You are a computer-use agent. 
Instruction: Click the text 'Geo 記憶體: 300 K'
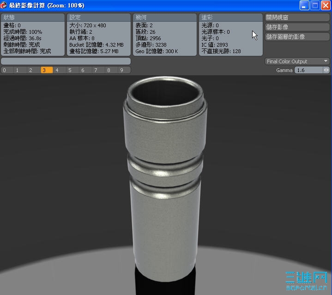coord(157,51)
